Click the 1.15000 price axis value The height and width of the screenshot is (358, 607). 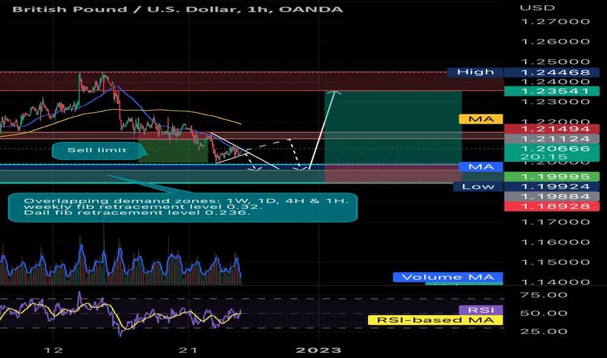(556, 262)
